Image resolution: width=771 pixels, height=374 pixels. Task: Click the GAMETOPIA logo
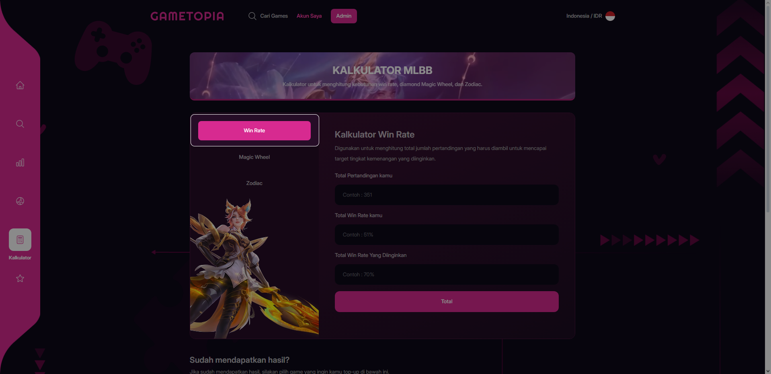[187, 16]
